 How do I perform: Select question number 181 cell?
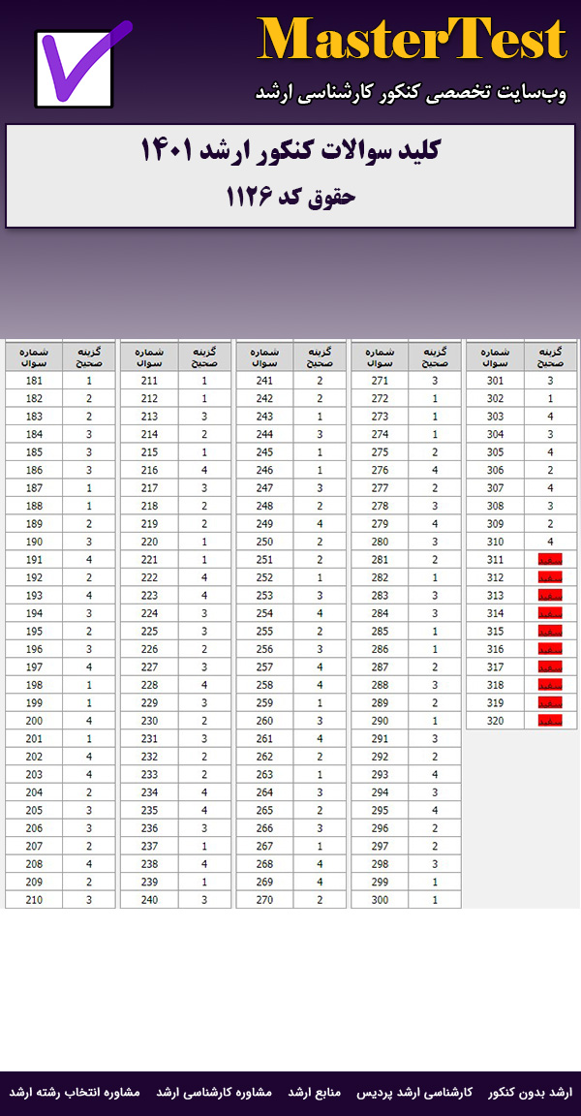(34, 381)
